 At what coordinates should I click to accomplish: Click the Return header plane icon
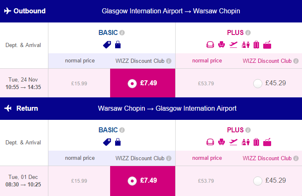(8, 108)
